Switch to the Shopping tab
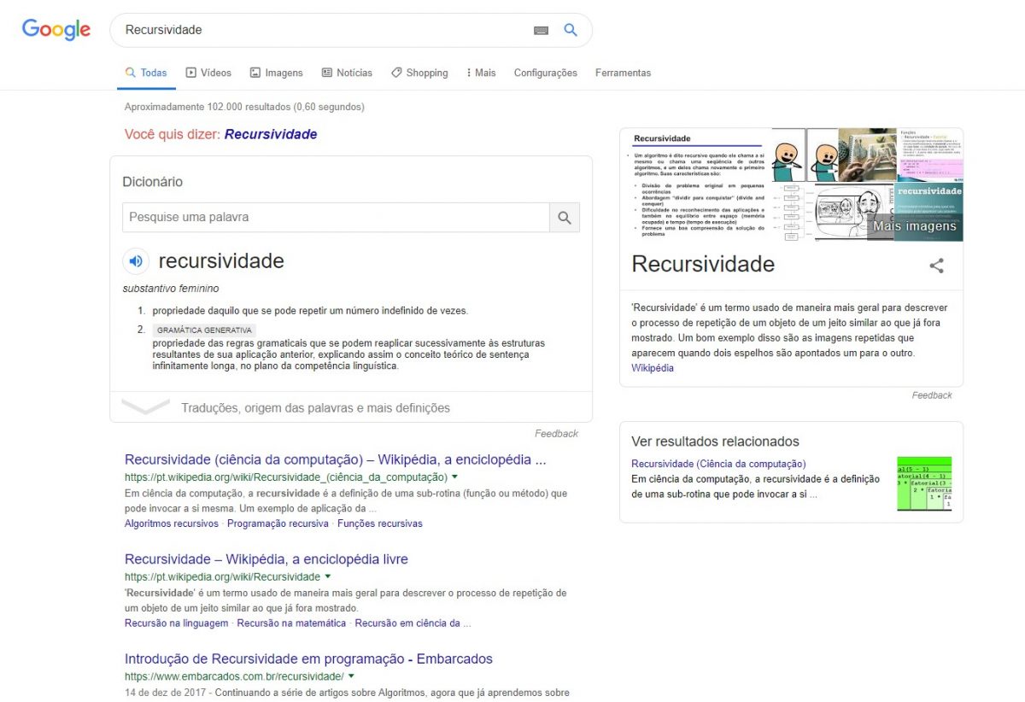 [x=419, y=73]
